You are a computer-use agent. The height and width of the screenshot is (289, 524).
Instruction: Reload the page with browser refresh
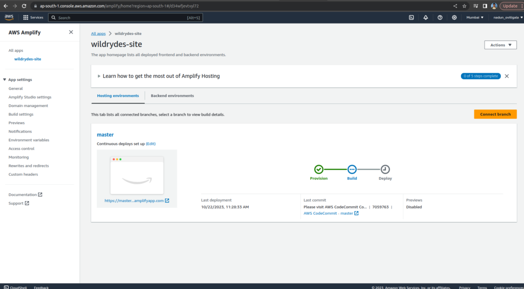(x=24, y=6)
